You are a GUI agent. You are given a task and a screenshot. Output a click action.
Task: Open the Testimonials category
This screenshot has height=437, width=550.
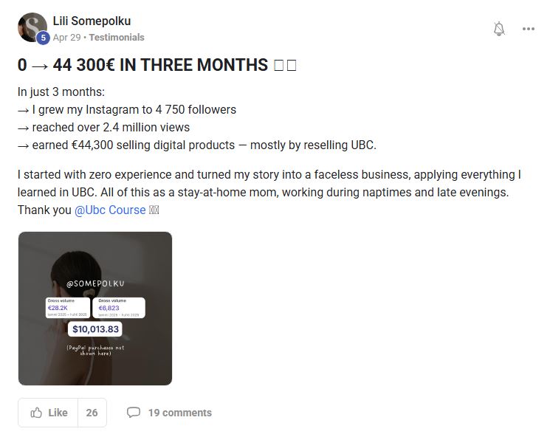click(x=117, y=37)
